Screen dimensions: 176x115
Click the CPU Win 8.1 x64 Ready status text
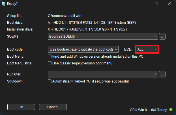pyautogui.click(x=148, y=110)
